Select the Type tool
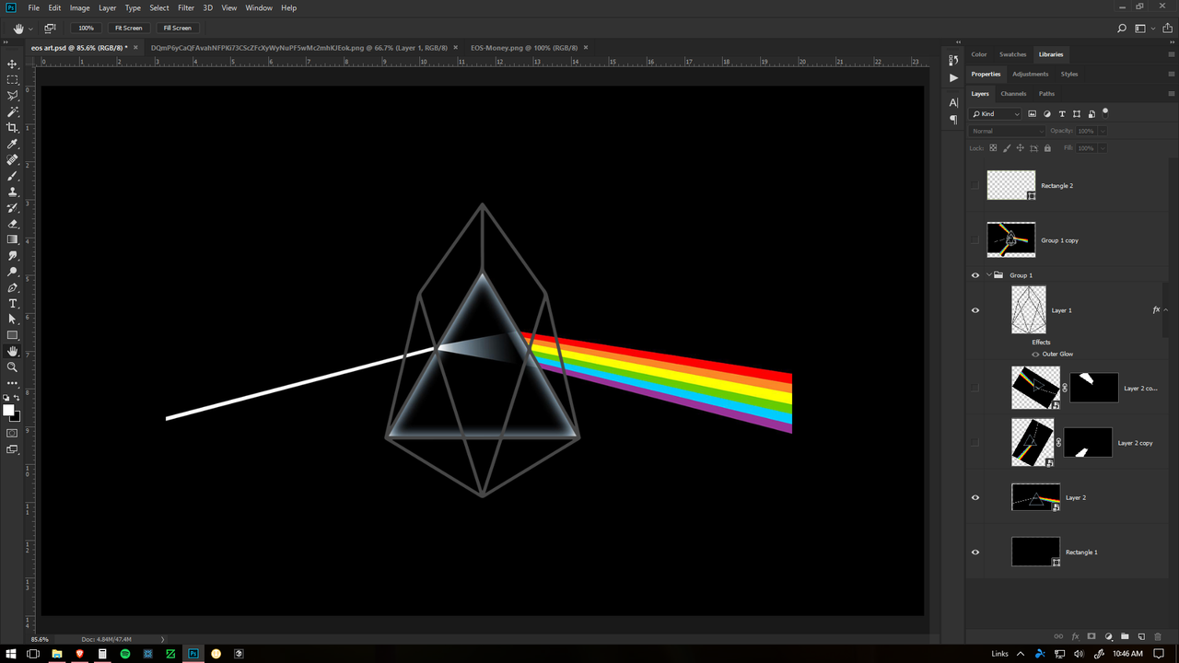Viewport: 1179px width, 663px height. point(12,302)
